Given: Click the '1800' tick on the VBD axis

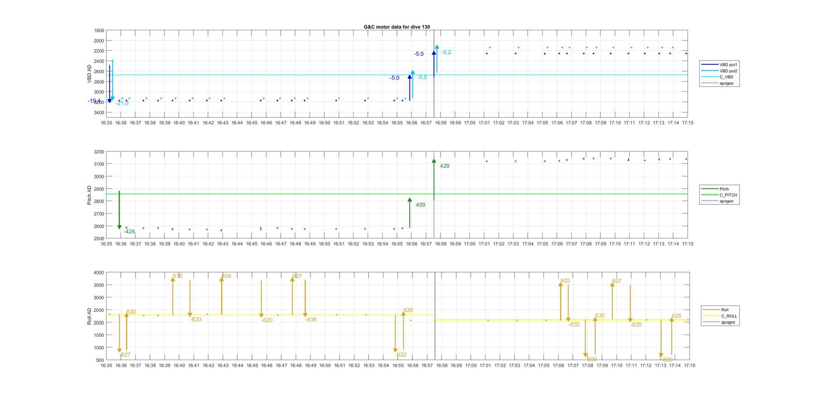Looking at the screenshot, I should (99, 30).
